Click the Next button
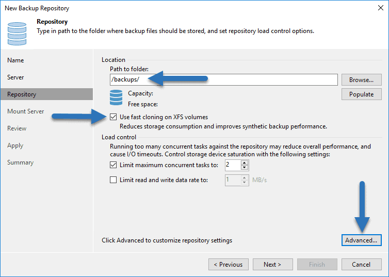 click(272, 265)
